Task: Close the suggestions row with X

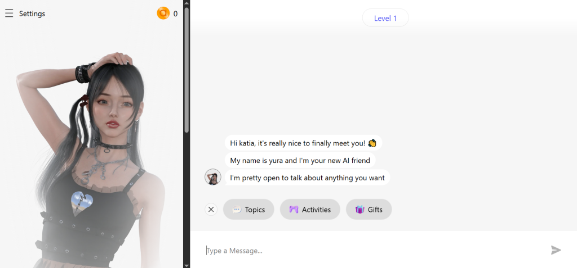Action: pos(211,210)
